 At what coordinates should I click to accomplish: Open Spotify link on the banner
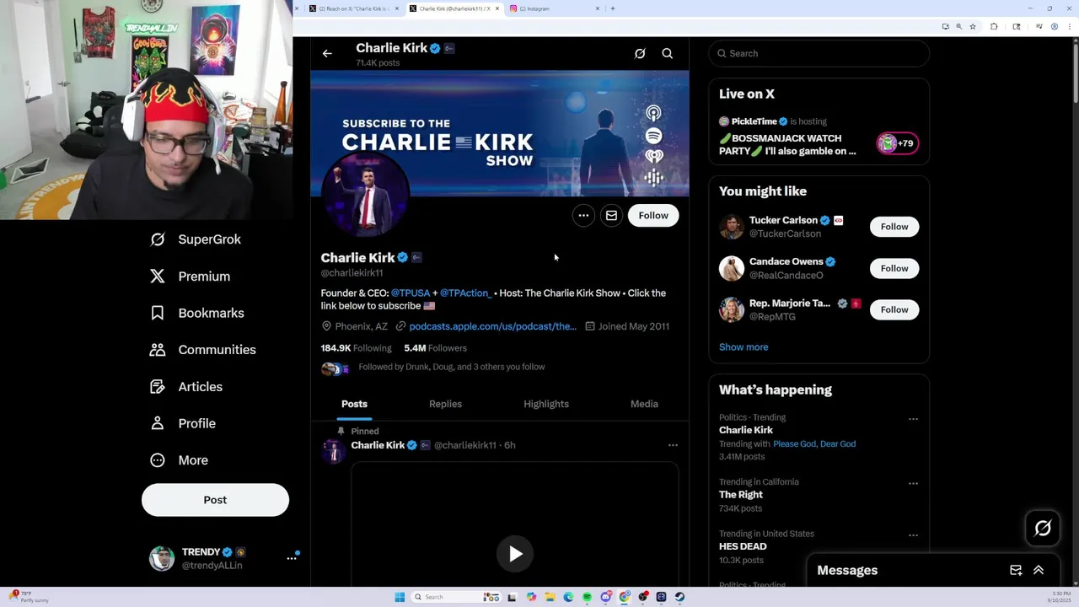(x=654, y=136)
